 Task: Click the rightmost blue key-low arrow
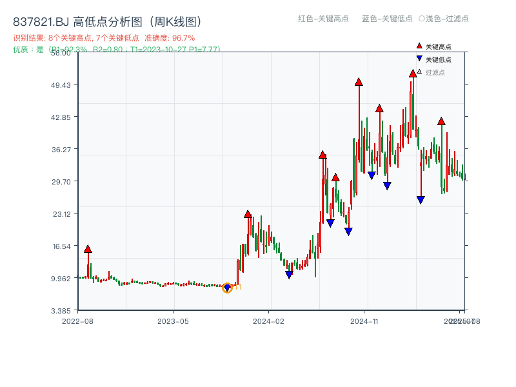pos(421,199)
